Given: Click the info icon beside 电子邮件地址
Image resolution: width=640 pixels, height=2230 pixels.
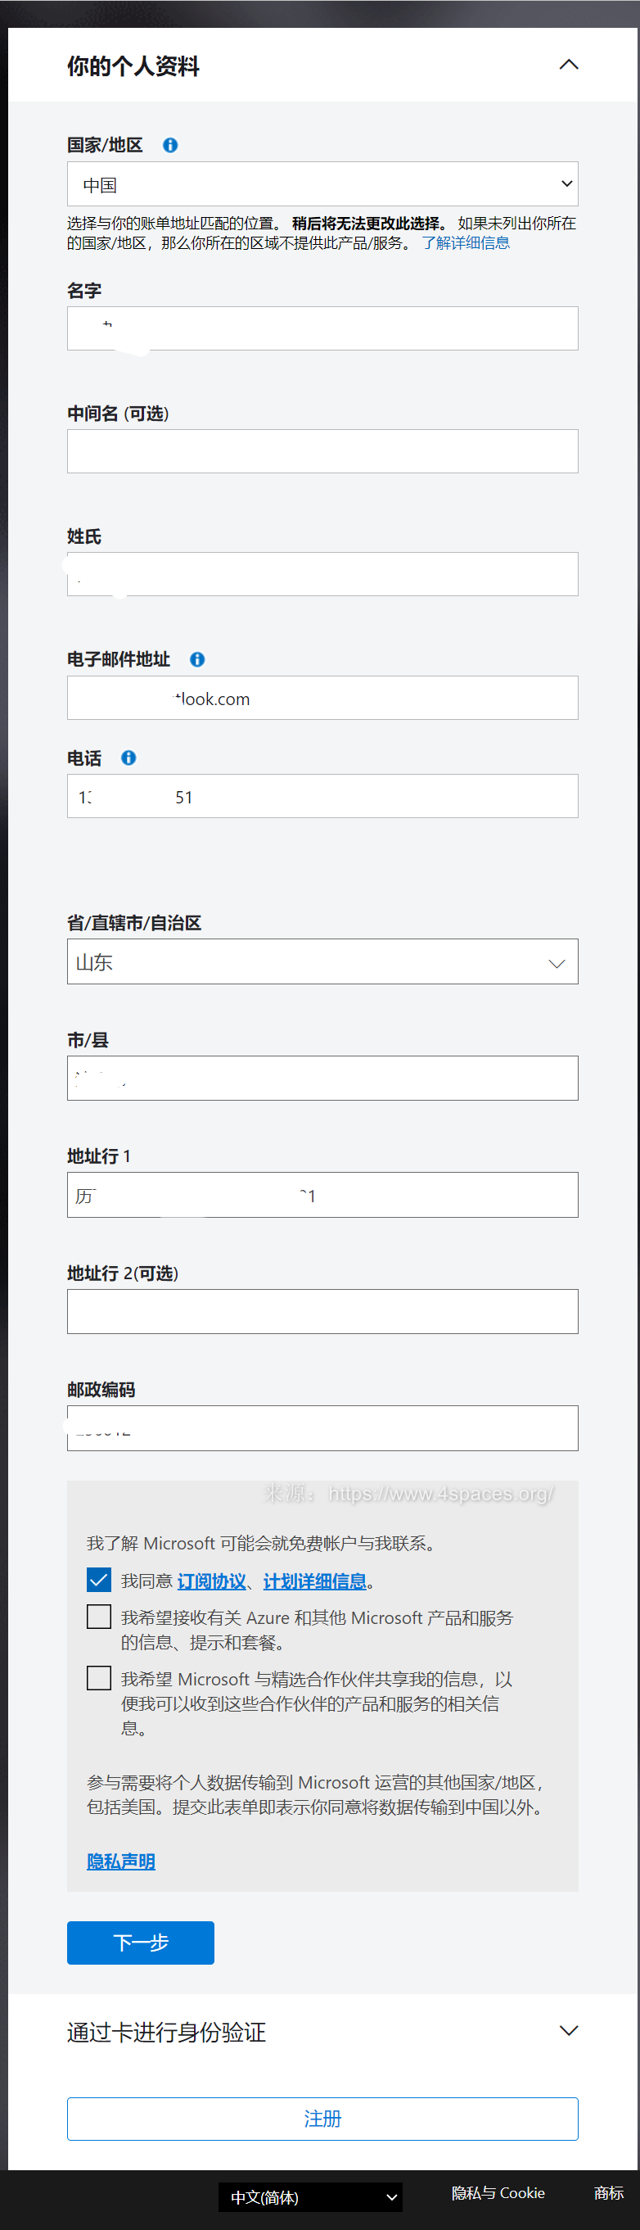Looking at the screenshot, I should pos(197,659).
